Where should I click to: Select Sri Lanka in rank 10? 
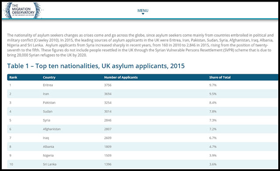pos(49,164)
